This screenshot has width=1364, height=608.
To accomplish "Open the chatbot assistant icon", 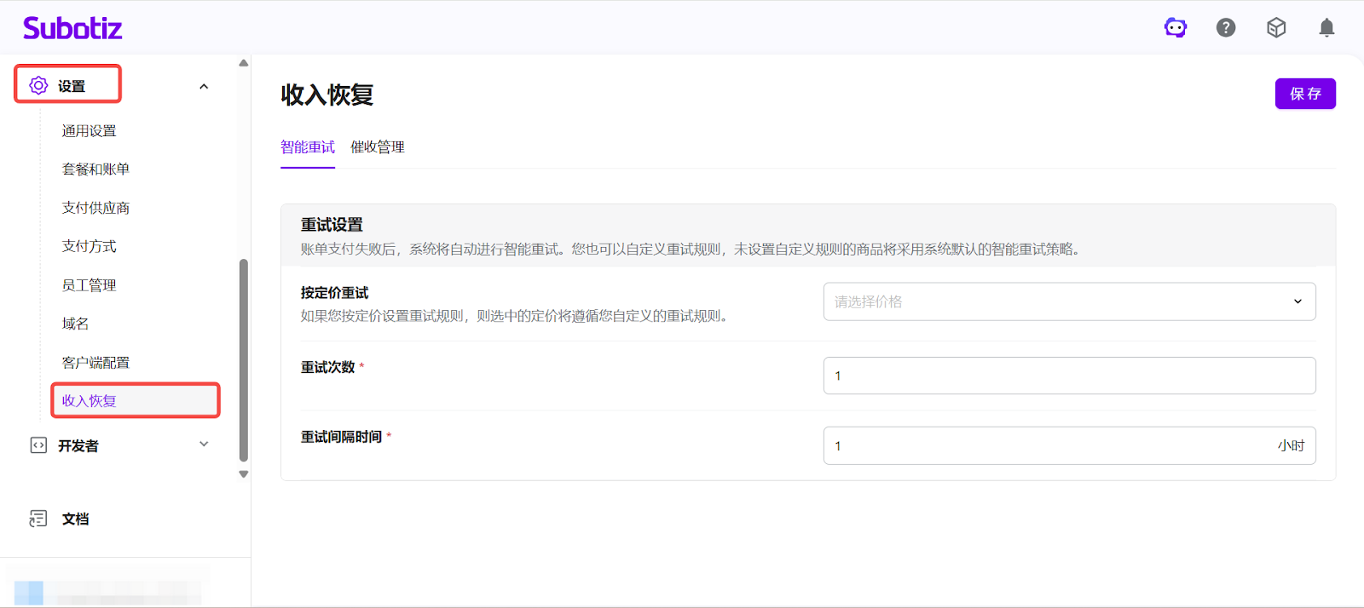I will 1176,28.
